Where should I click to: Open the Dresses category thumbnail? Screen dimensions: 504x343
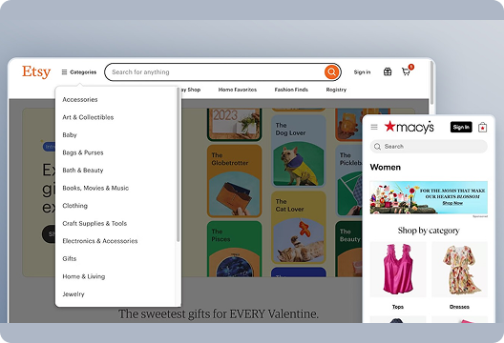[460, 270]
